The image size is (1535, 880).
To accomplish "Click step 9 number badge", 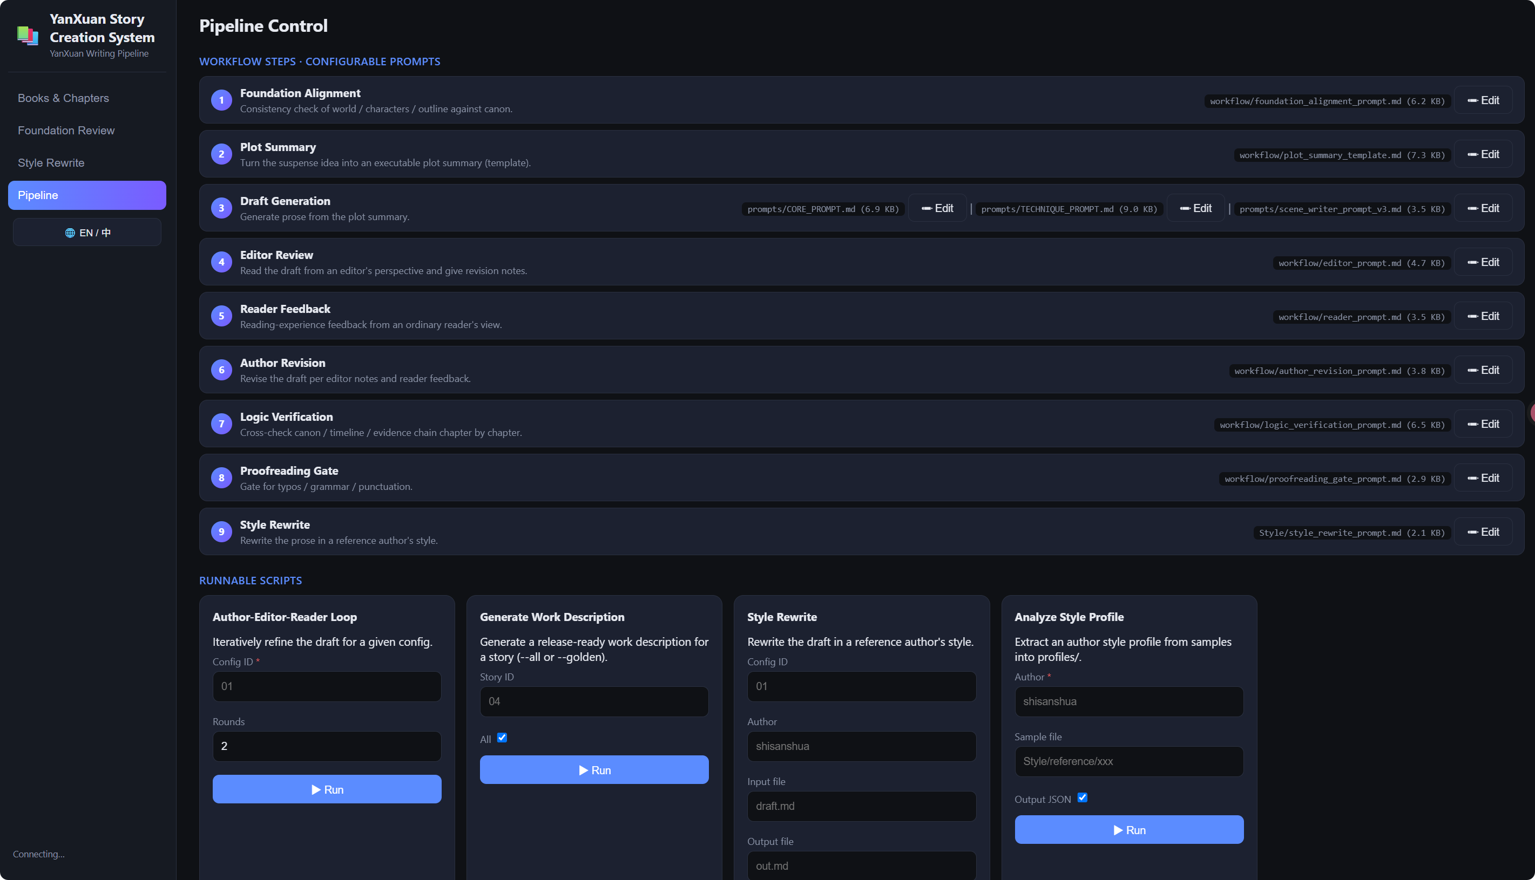I will pyautogui.click(x=221, y=532).
